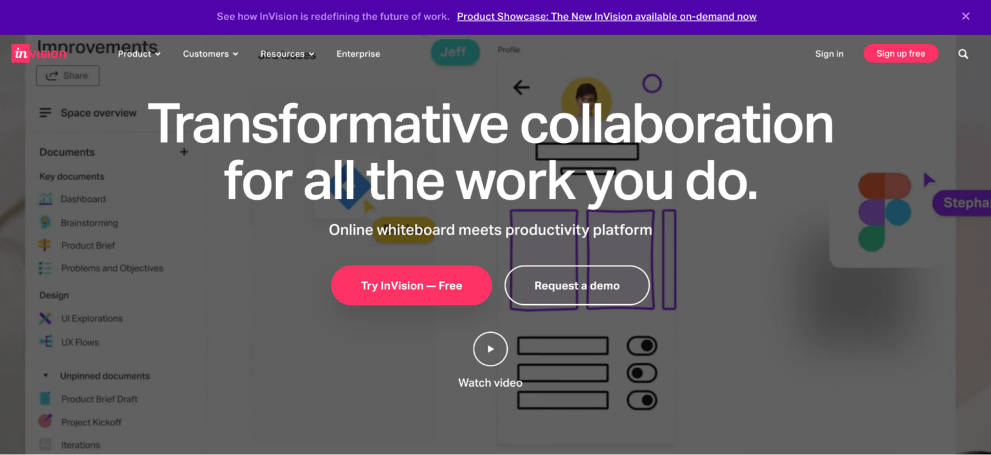The width and height of the screenshot is (991, 455).
Task: Click the InVision logo
Action: 39,53
